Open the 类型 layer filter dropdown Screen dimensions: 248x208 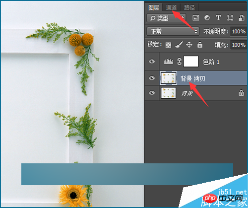click(x=166, y=18)
